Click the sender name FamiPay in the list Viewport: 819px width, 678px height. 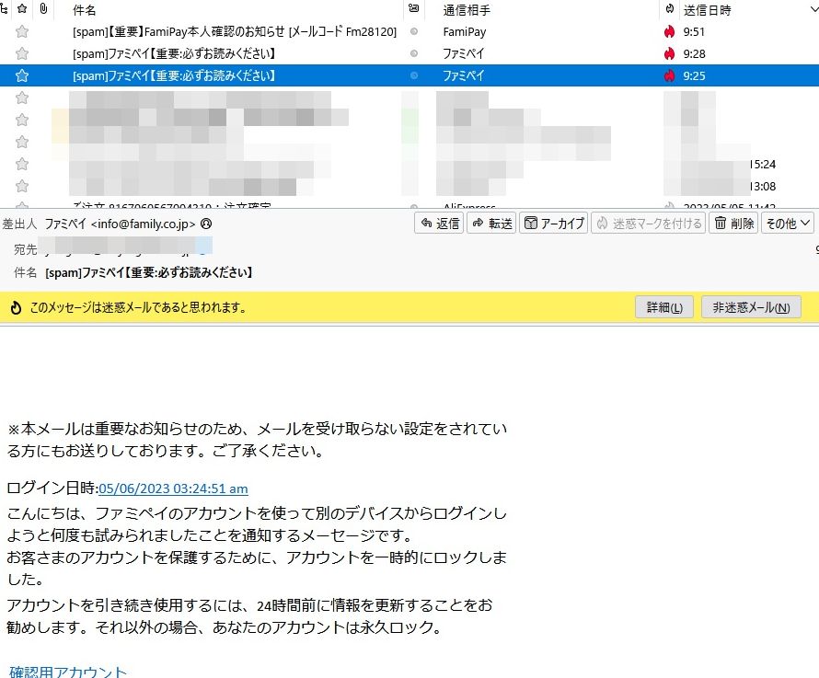point(465,32)
